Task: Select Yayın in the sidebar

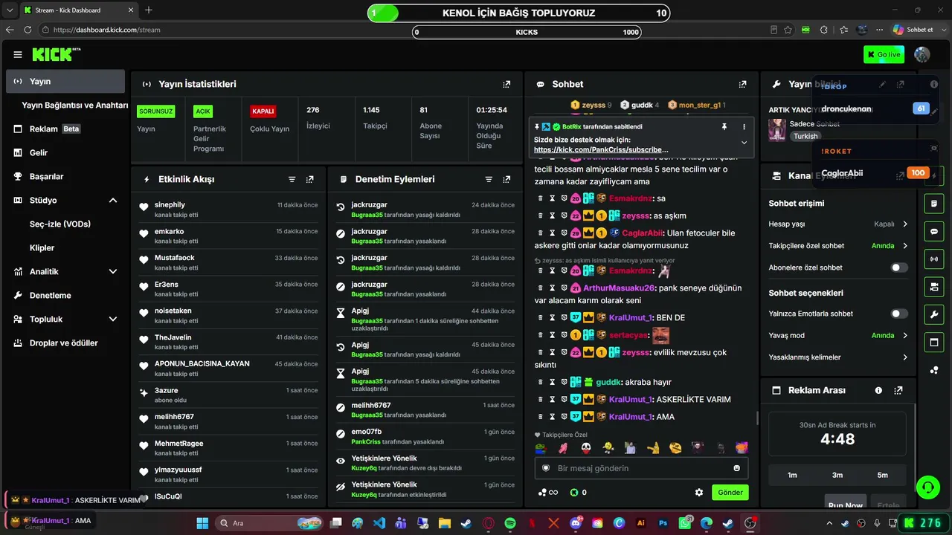Action: click(x=65, y=81)
